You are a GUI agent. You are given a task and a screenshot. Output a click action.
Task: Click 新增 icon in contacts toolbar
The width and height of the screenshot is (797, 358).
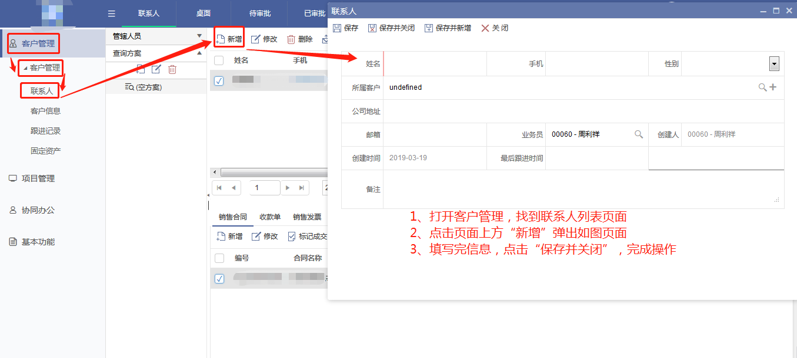[x=221, y=39]
